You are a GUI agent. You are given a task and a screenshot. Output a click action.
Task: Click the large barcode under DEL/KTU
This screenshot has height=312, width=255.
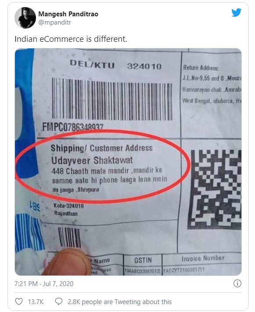click(112, 99)
